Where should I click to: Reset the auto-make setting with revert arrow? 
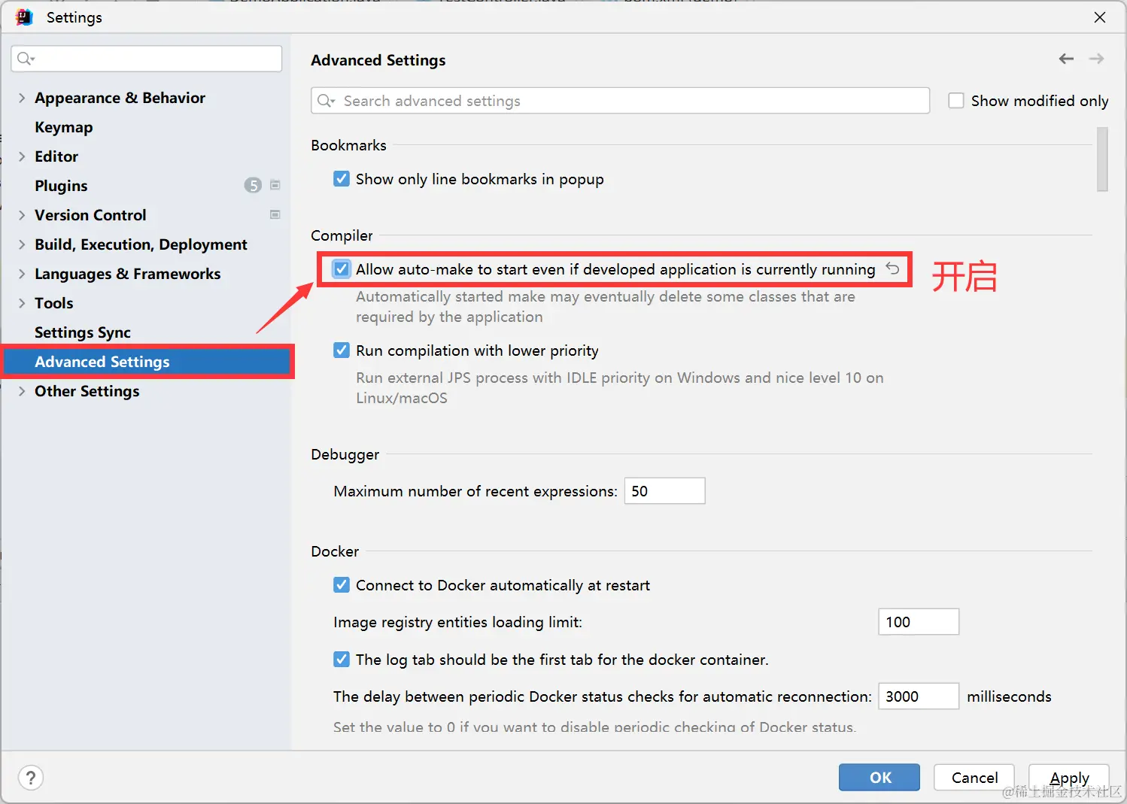892,269
